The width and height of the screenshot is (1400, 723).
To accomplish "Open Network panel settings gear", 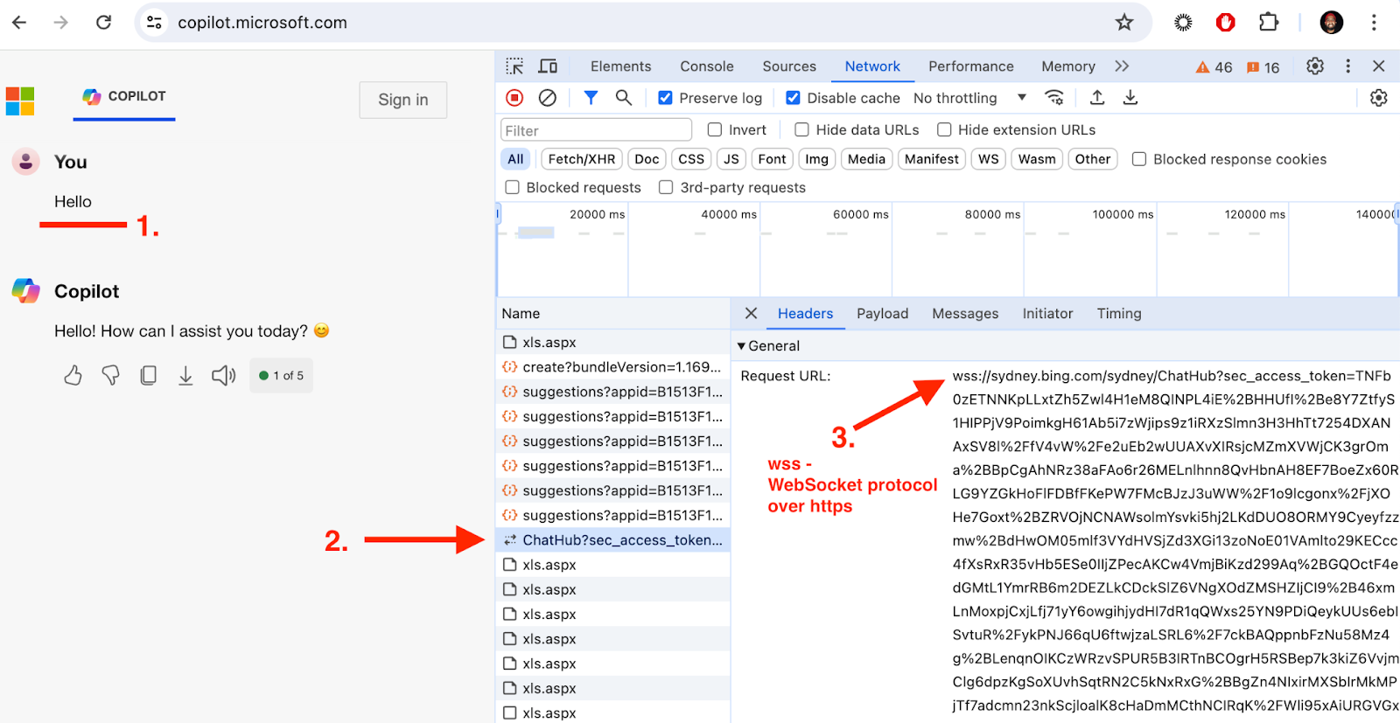I will tap(1379, 98).
